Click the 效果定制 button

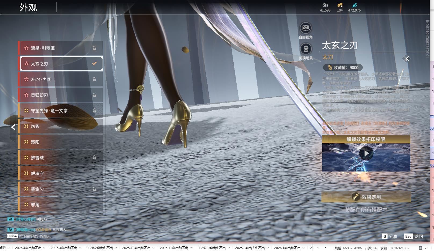point(366,197)
